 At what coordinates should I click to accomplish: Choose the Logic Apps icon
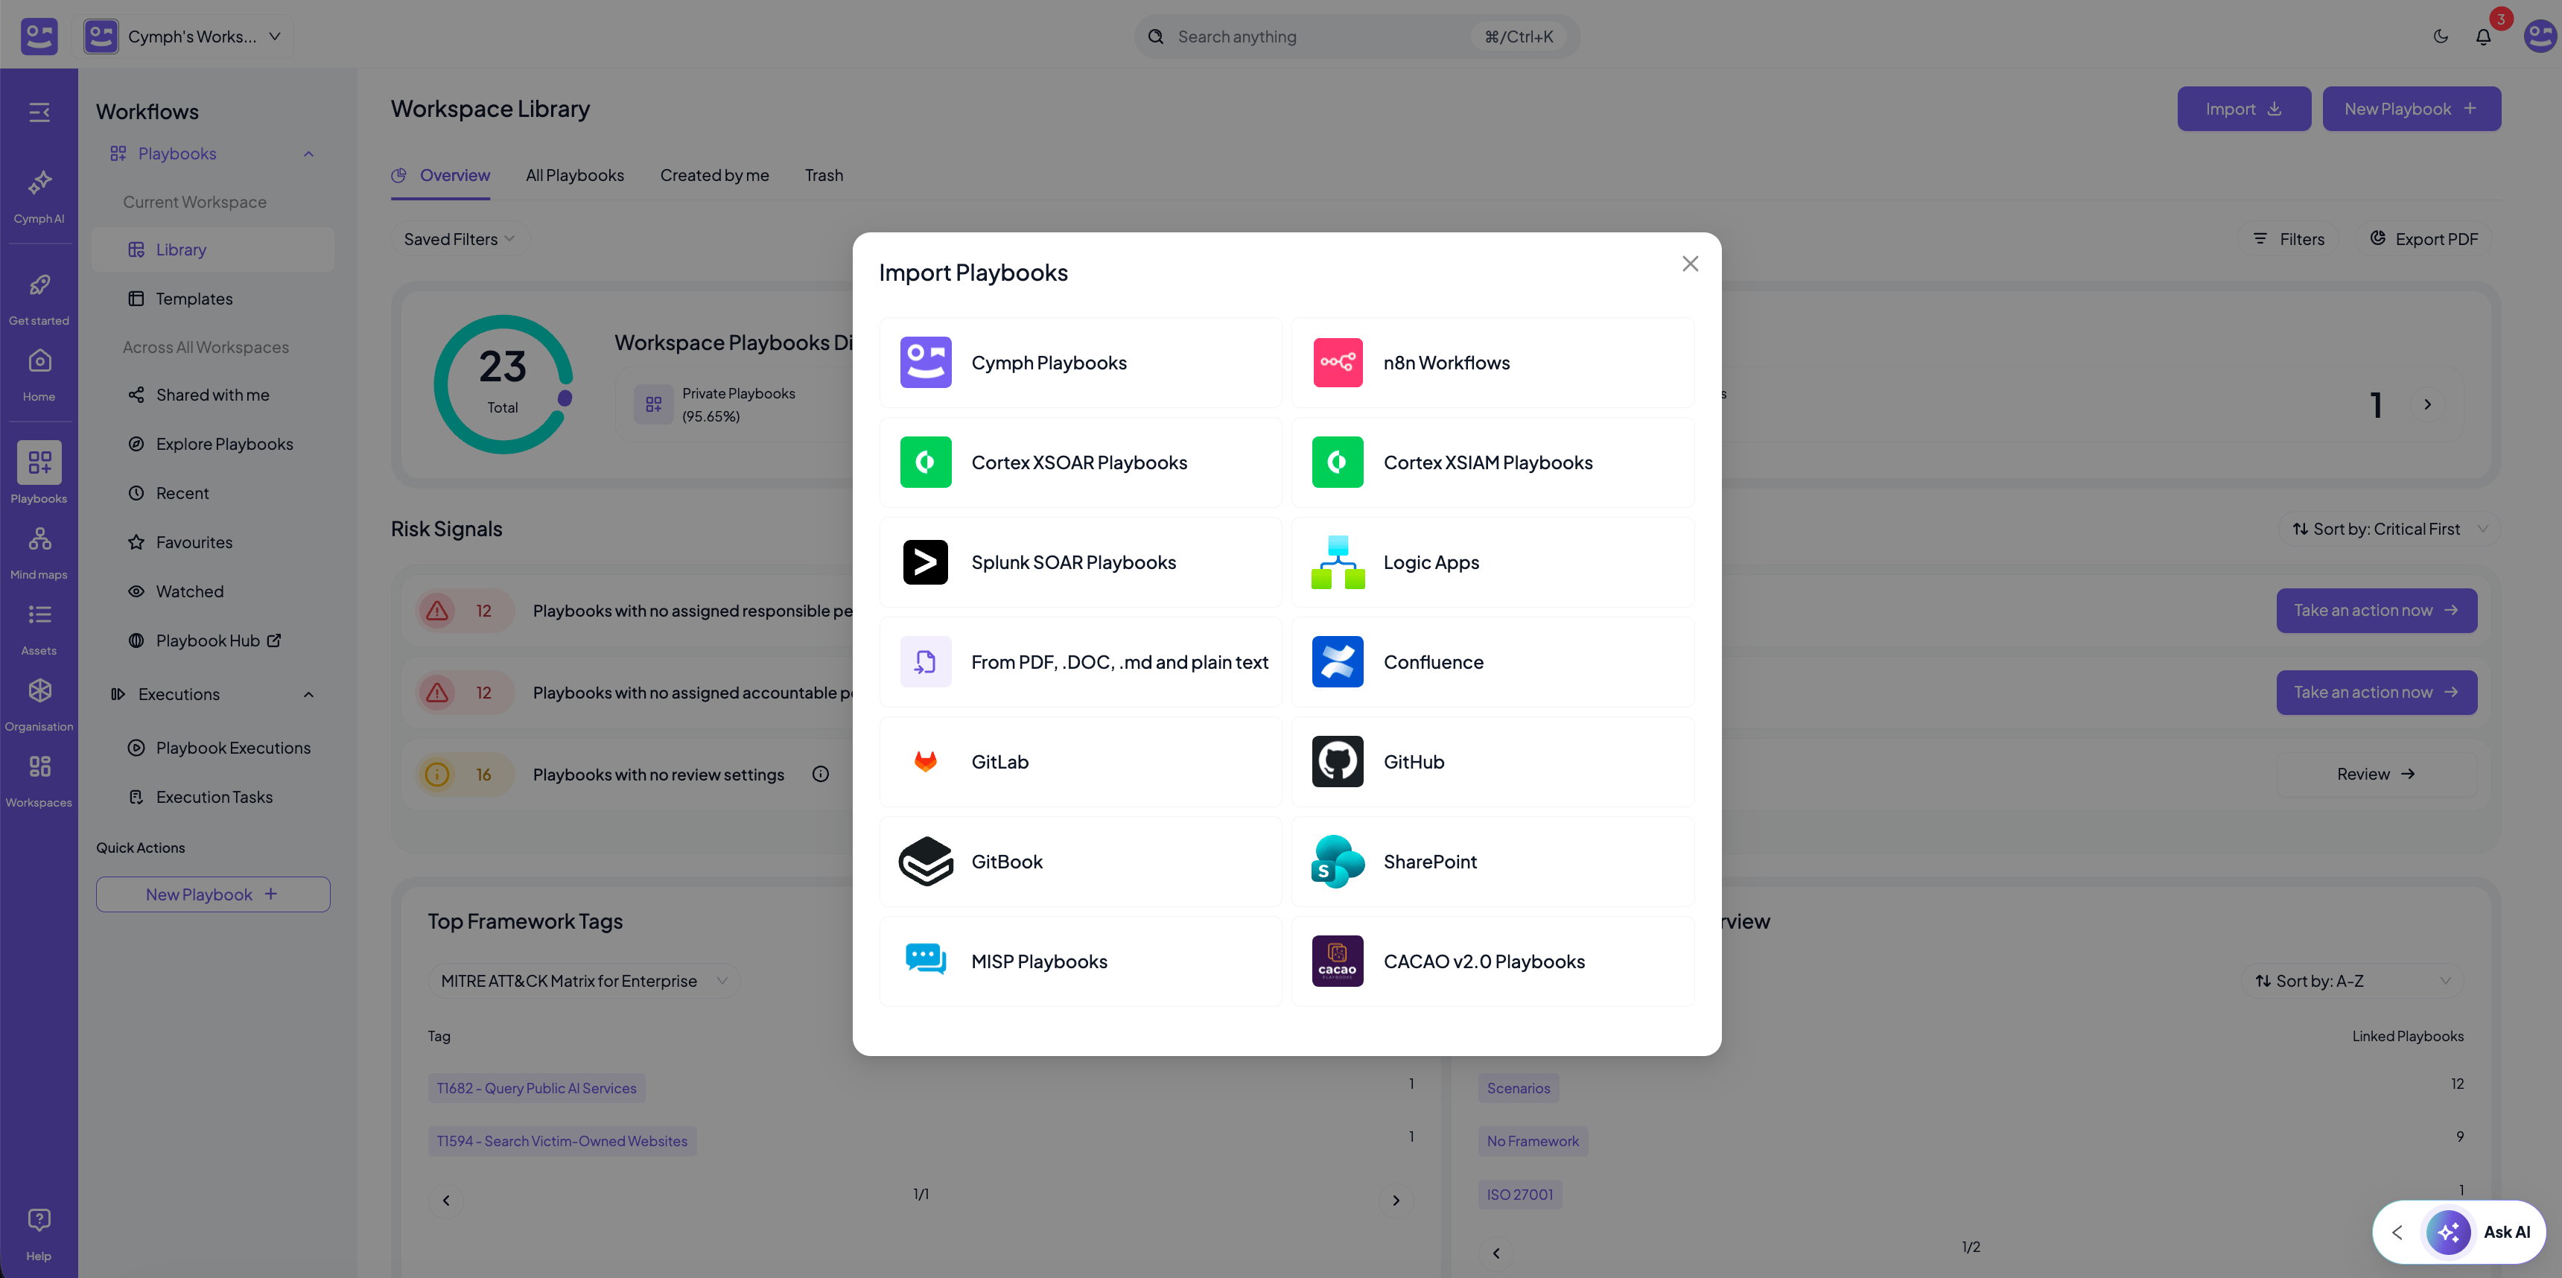pos(1337,562)
